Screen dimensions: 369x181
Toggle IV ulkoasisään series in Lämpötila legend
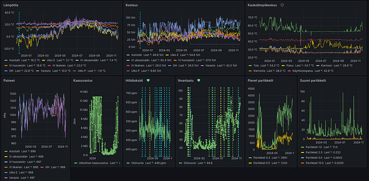(89, 60)
